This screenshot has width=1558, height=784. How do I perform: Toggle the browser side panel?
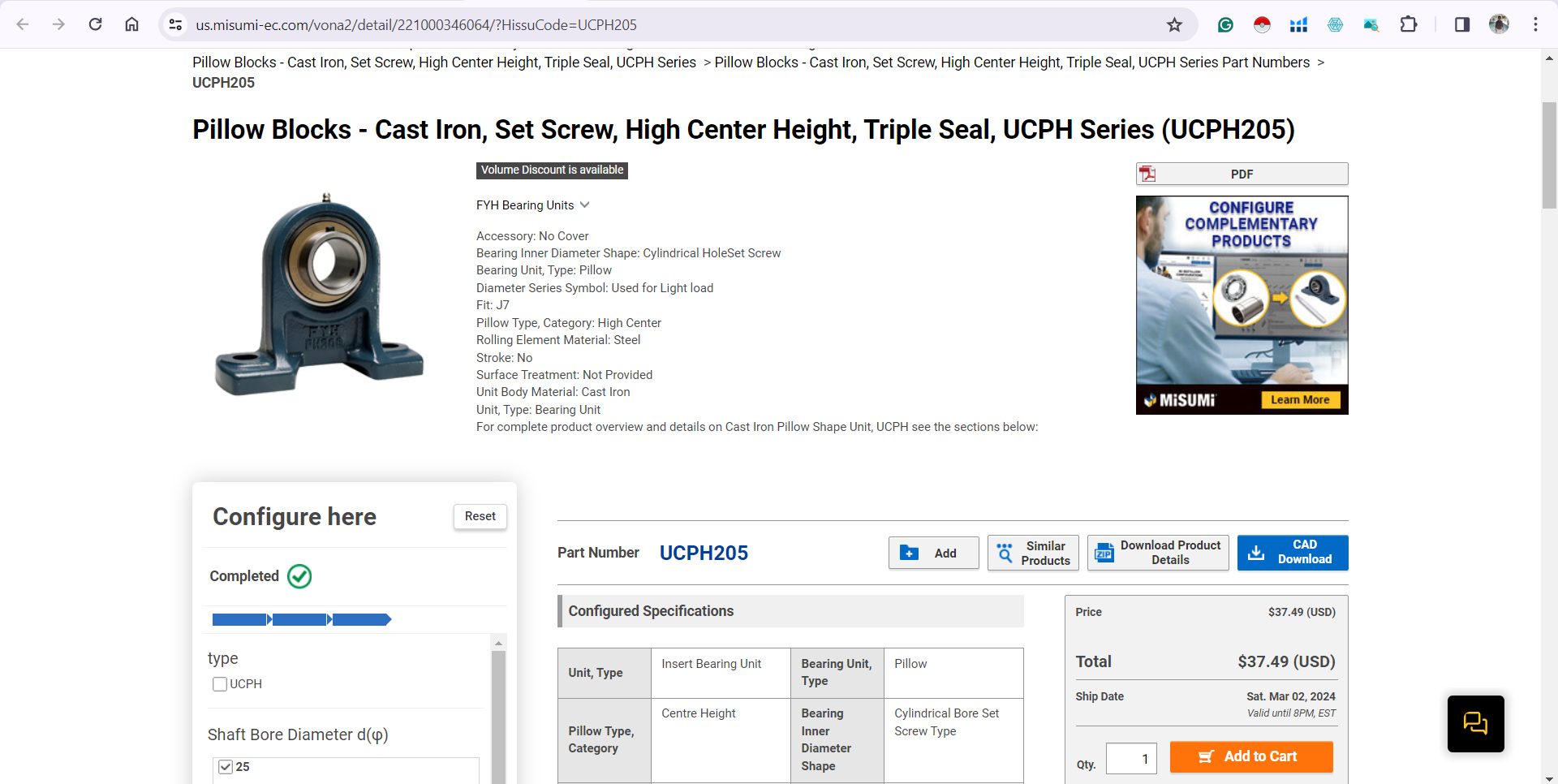pyautogui.click(x=1462, y=24)
